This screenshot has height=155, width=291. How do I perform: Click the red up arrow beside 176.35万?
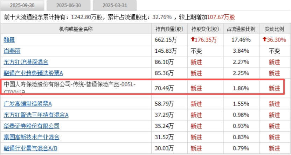[193, 39]
